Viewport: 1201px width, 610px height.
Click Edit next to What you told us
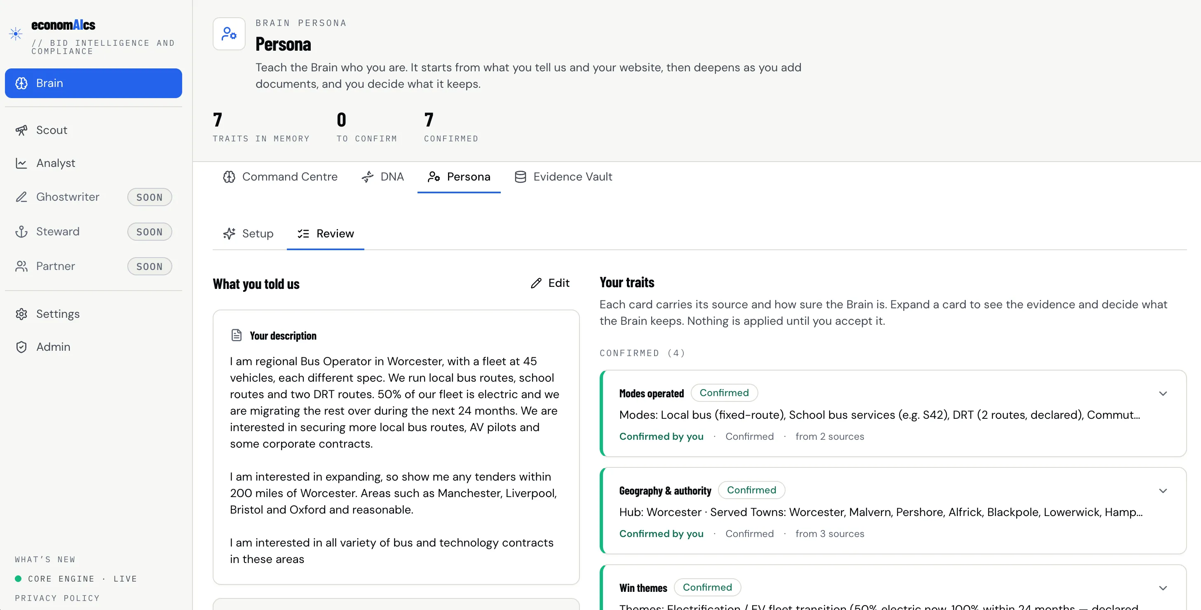click(550, 283)
